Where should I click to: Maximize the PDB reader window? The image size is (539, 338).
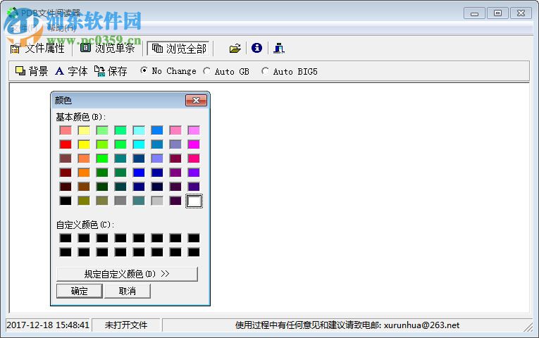pyautogui.click(x=497, y=13)
